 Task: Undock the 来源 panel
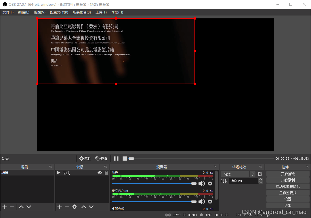[106, 167]
